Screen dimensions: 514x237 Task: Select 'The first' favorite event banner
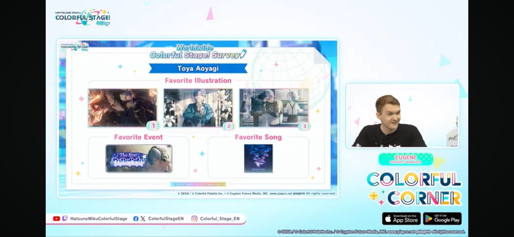pos(139,158)
